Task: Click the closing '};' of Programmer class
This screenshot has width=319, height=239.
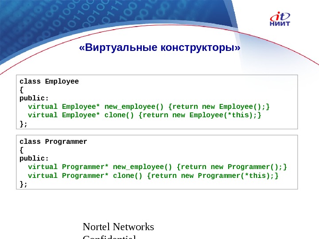Action: [x=23, y=184]
